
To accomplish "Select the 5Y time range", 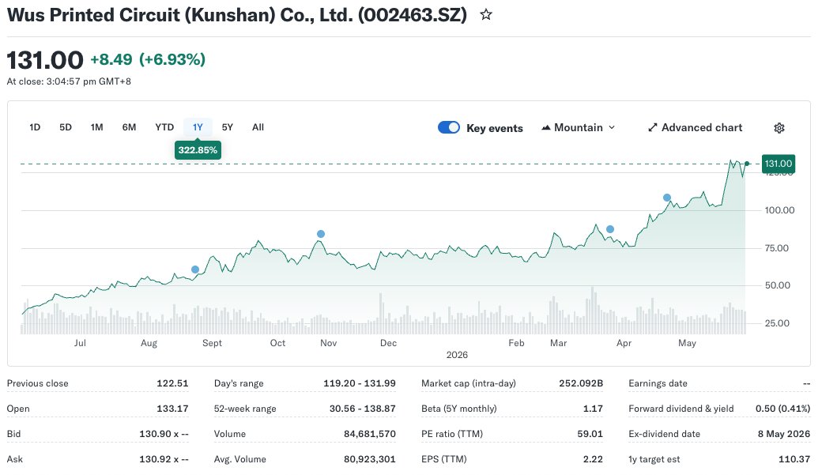I will [228, 127].
